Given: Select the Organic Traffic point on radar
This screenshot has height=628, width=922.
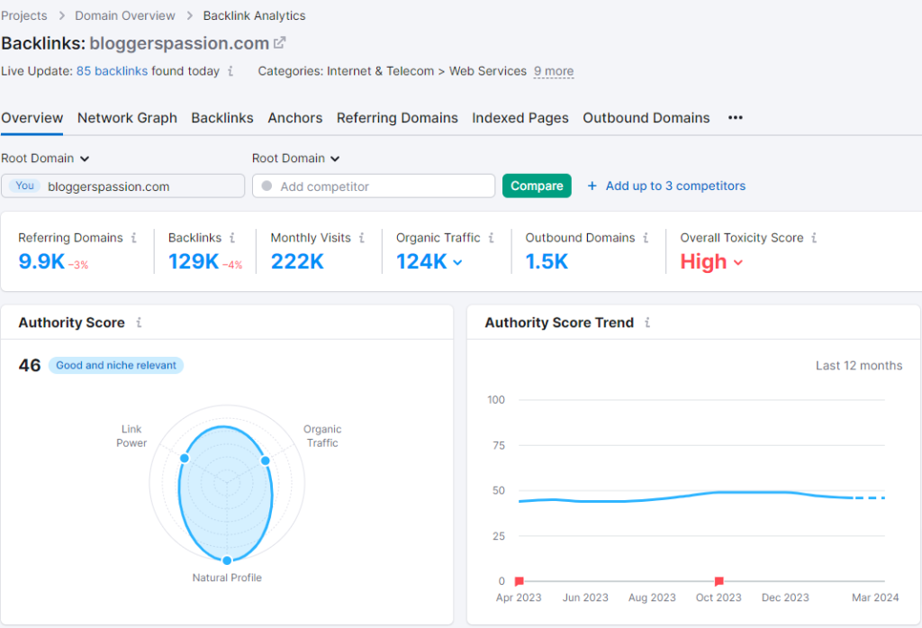Looking at the screenshot, I should [266, 460].
